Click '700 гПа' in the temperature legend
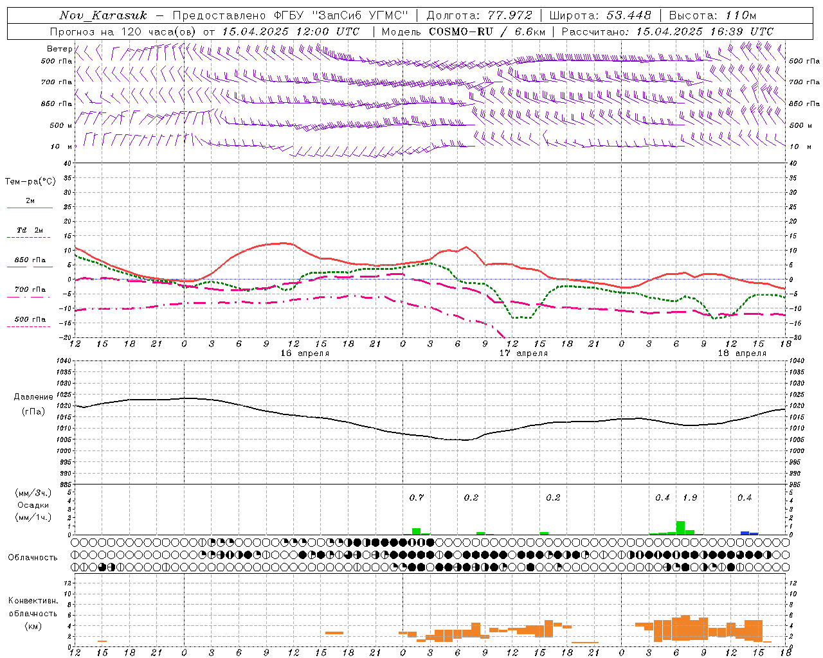The image size is (823, 658). (30, 290)
